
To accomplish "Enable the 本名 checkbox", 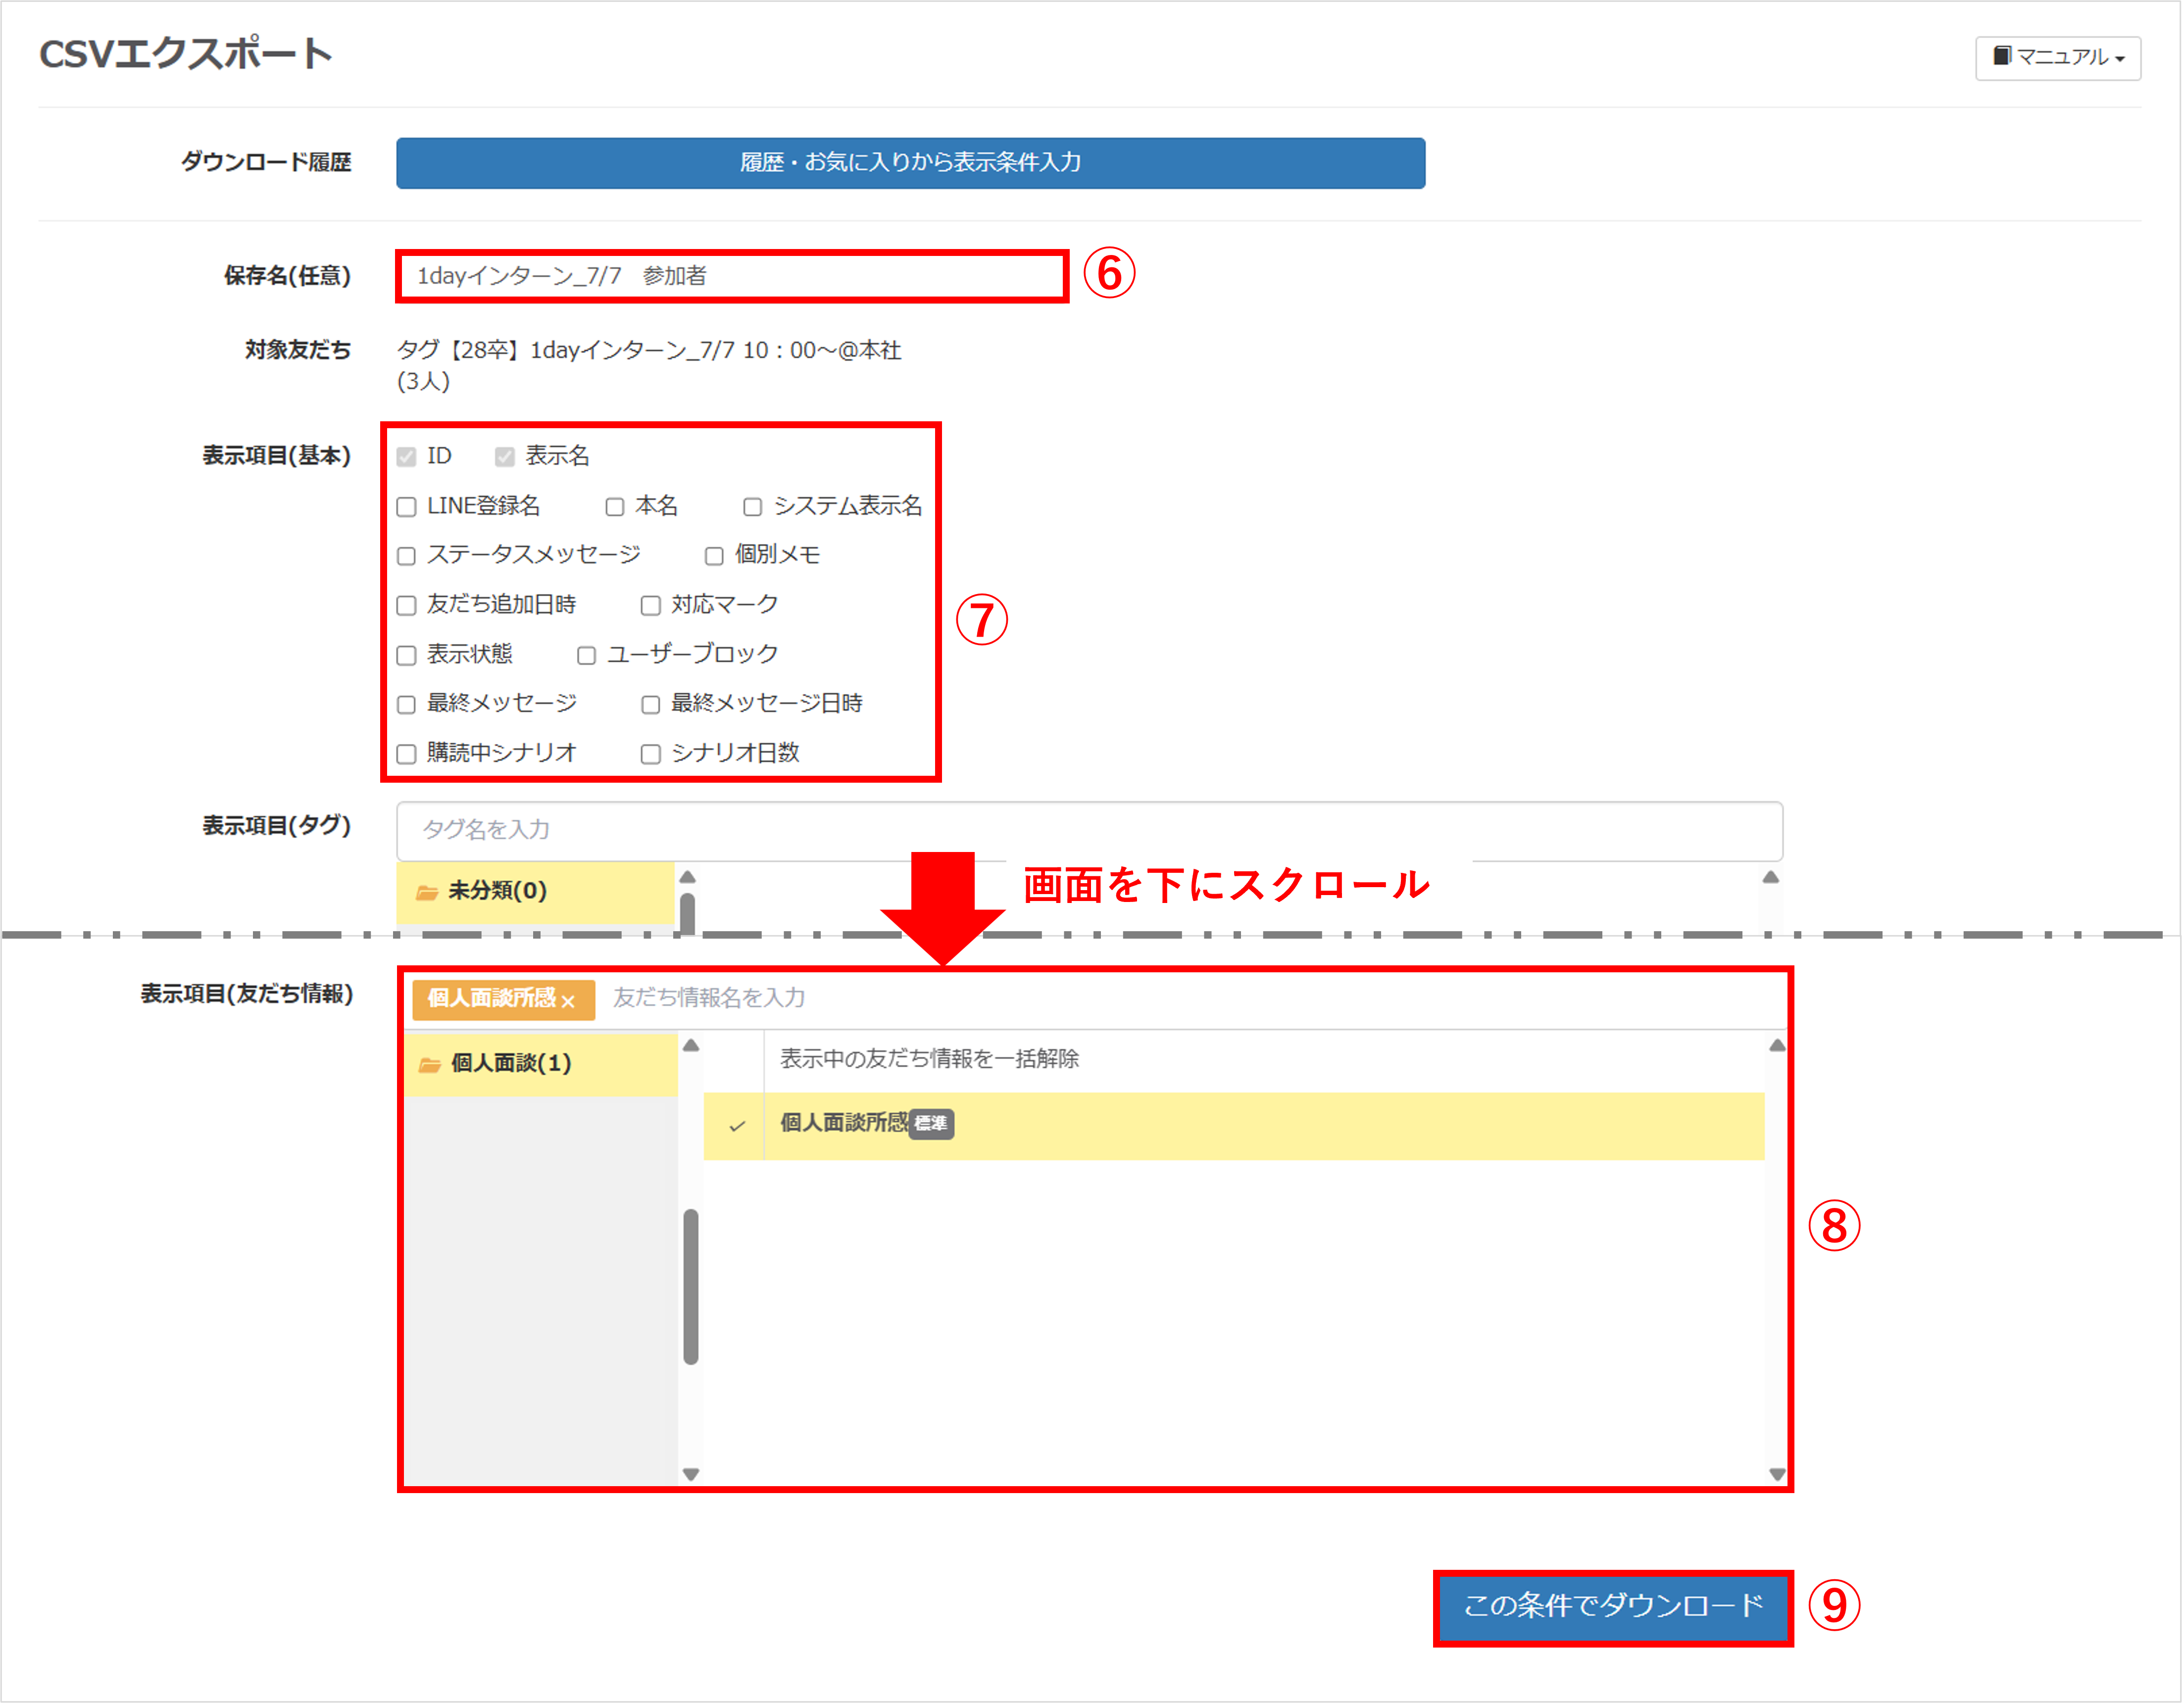I will (x=615, y=507).
